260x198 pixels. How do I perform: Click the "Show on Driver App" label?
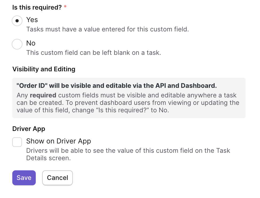pos(59,141)
